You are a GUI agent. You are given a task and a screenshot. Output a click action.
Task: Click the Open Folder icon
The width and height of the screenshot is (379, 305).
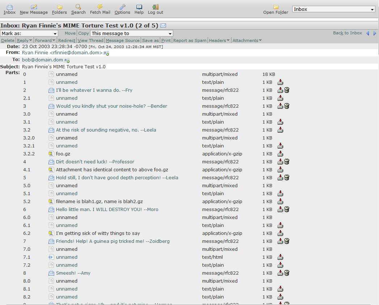[276, 7]
